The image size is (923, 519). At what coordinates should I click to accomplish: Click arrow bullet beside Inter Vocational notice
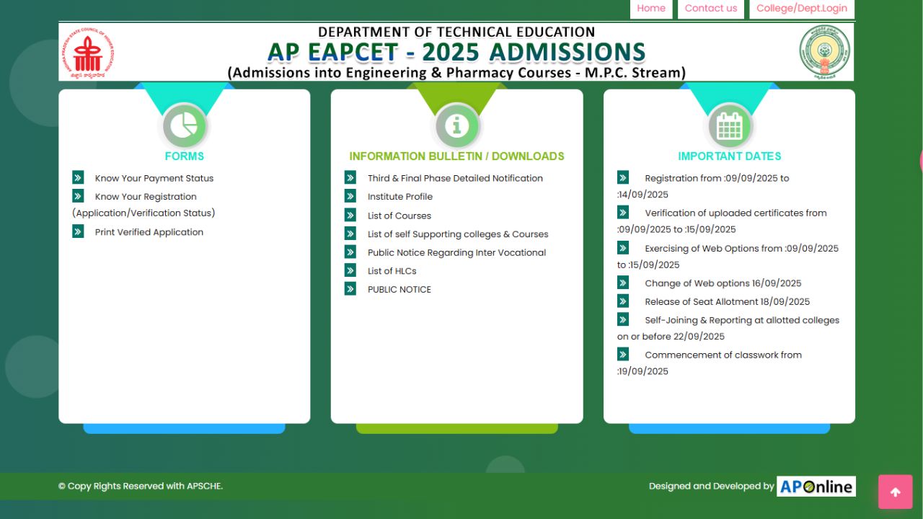(x=350, y=252)
